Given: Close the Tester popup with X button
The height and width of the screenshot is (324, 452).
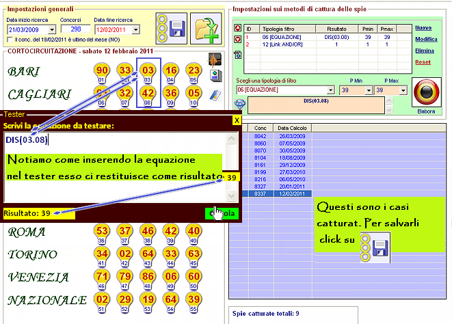Looking at the screenshot, I should (237, 120).
